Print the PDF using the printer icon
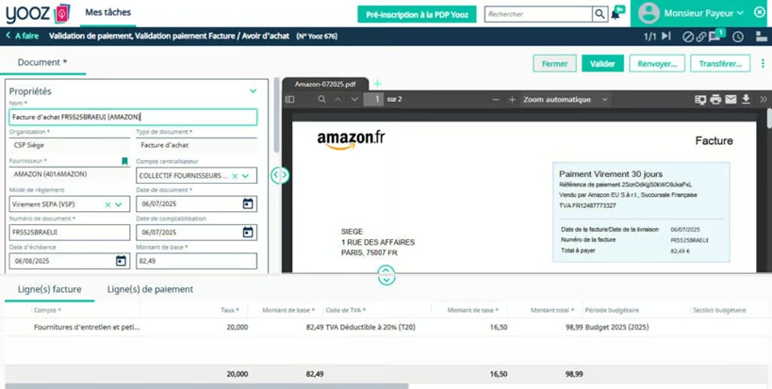 point(715,100)
